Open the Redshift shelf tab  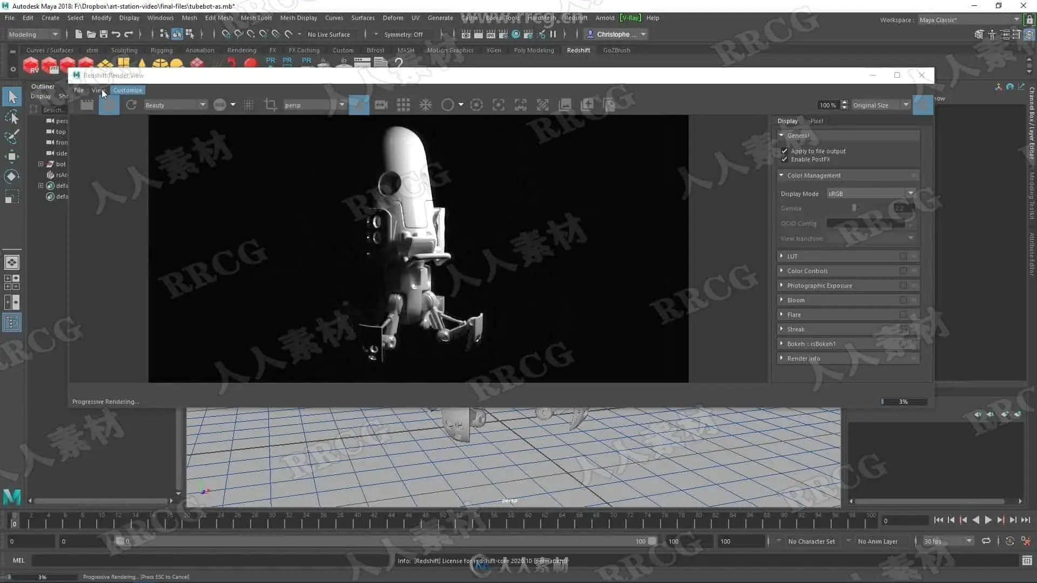(578, 50)
